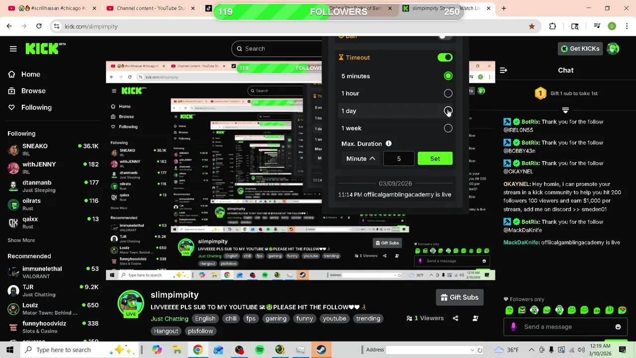Click the gaming tag
Image resolution: width=636 pixels, height=358 pixels.
click(x=276, y=319)
